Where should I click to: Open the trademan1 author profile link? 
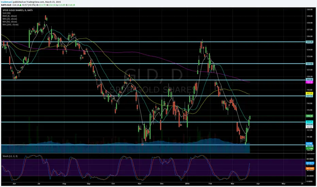[7, 2]
